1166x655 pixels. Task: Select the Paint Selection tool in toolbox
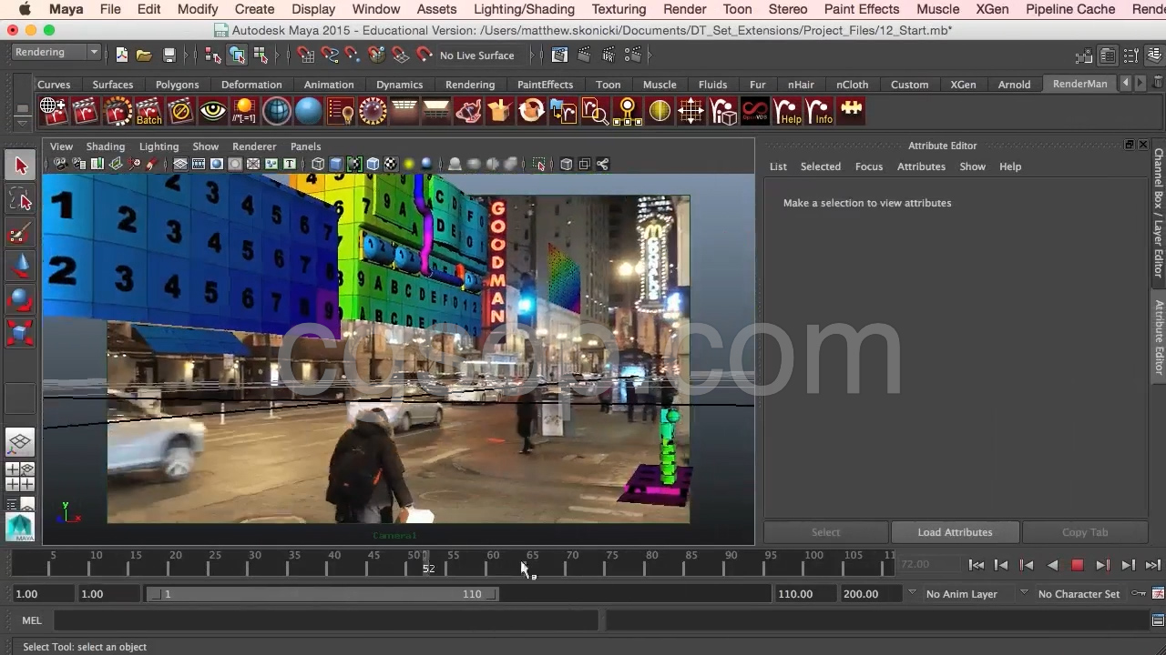point(20,234)
